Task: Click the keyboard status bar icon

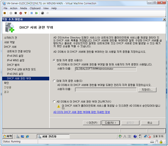Action: point(152,142)
